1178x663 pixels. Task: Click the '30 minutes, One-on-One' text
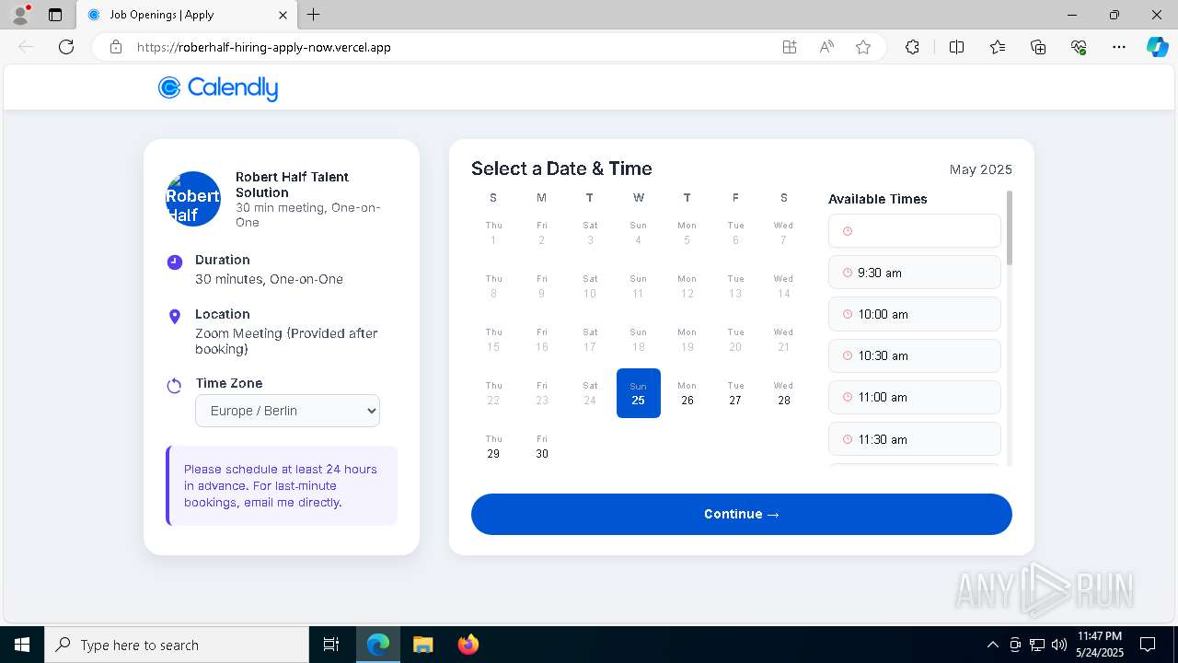[x=269, y=279]
